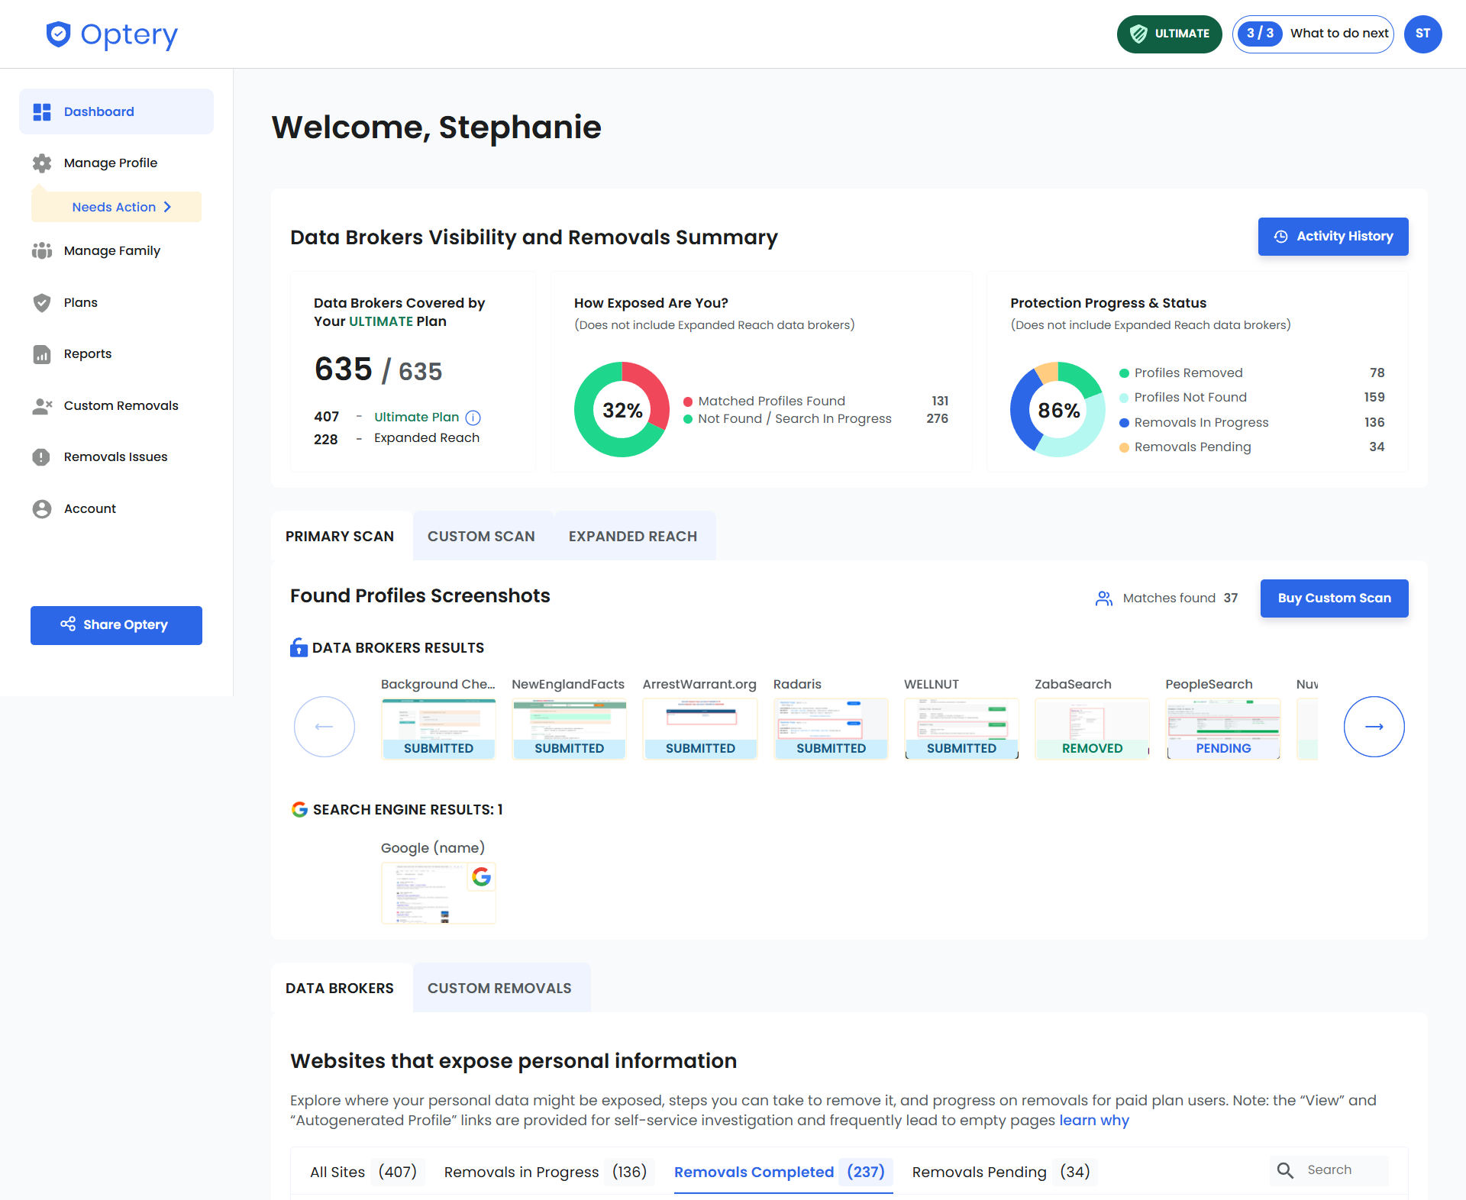Open PeopleSearch pending screenshot thumbnail
The height and width of the screenshot is (1200, 1466).
(x=1223, y=729)
